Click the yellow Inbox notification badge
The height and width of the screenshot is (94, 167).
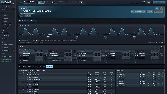pos(13,10)
